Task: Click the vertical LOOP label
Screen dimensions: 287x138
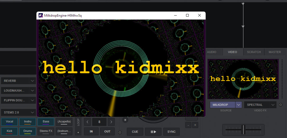Action: 78,122
